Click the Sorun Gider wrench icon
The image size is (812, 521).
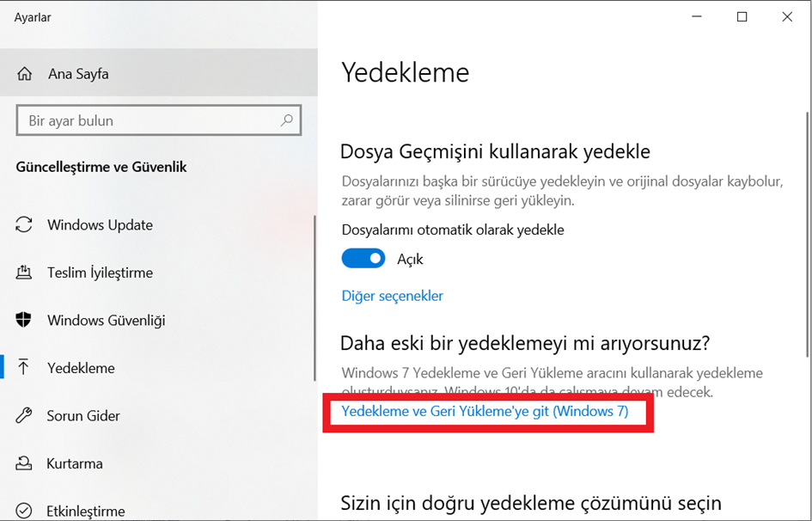[24, 415]
